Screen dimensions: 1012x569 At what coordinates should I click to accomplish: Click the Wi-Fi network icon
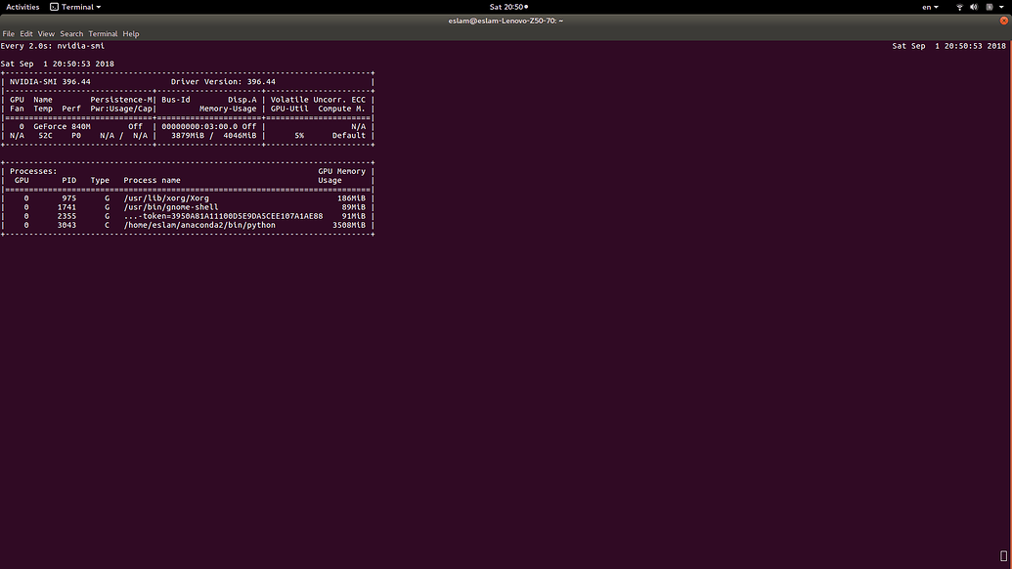click(x=959, y=7)
